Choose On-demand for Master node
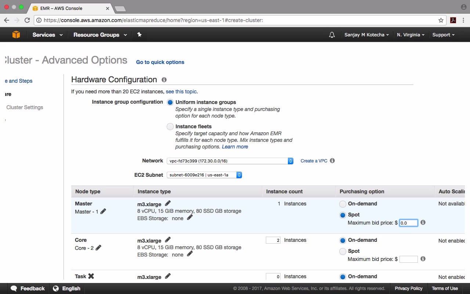 coord(343,204)
